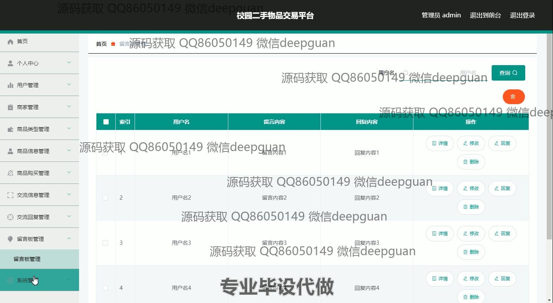Click the vertical page scrollbar thumb

coord(549,135)
